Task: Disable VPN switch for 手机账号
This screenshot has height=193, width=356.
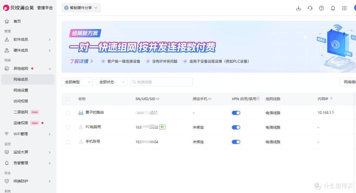Action: (x=236, y=142)
